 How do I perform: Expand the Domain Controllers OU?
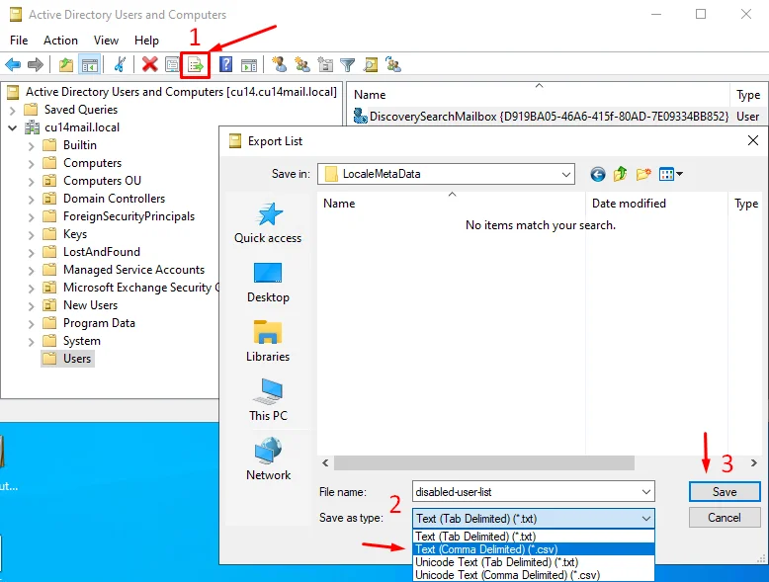[32, 199]
